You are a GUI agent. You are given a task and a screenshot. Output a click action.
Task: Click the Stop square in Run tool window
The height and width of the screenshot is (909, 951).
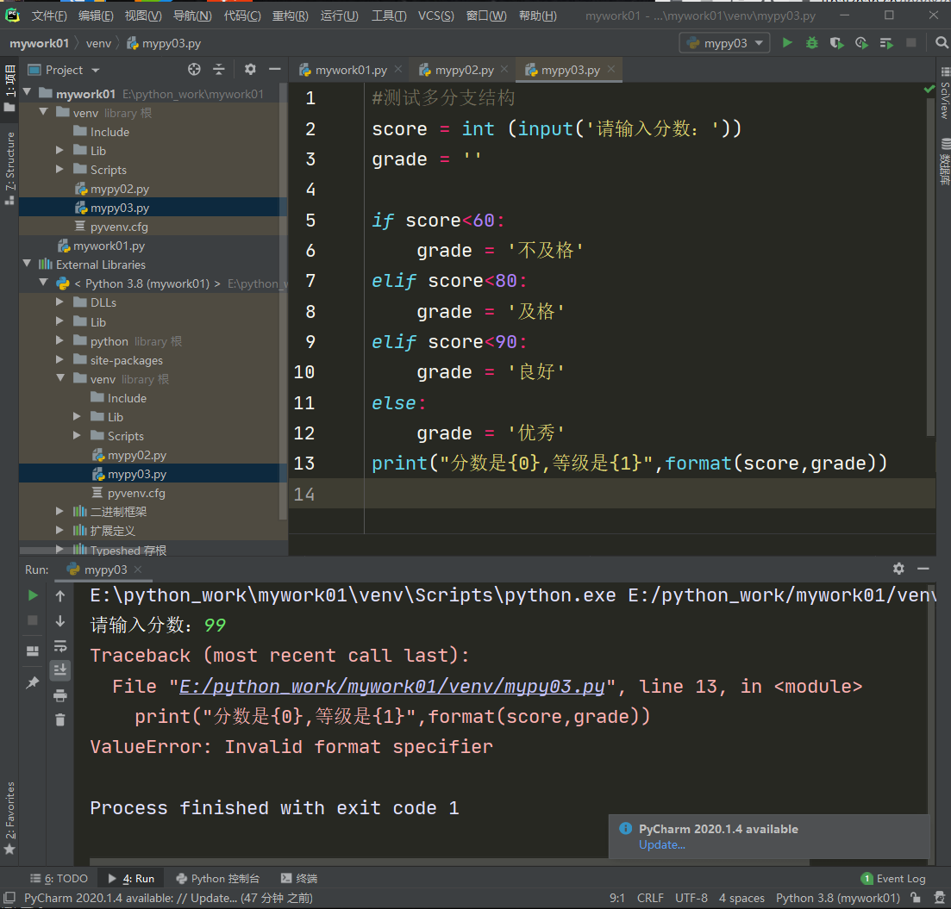(x=33, y=620)
